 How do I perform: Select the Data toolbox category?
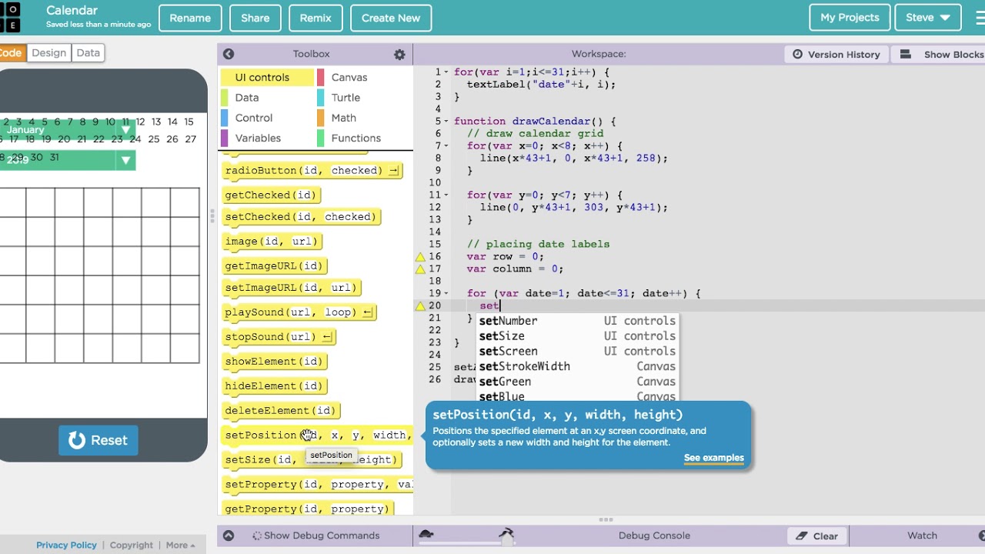(x=267, y=98)
